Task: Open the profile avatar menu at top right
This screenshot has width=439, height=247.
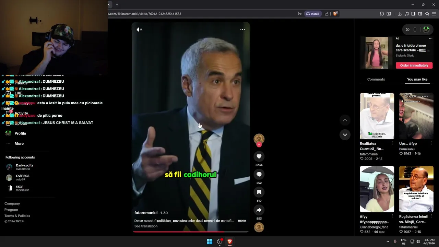Action: 426,30
